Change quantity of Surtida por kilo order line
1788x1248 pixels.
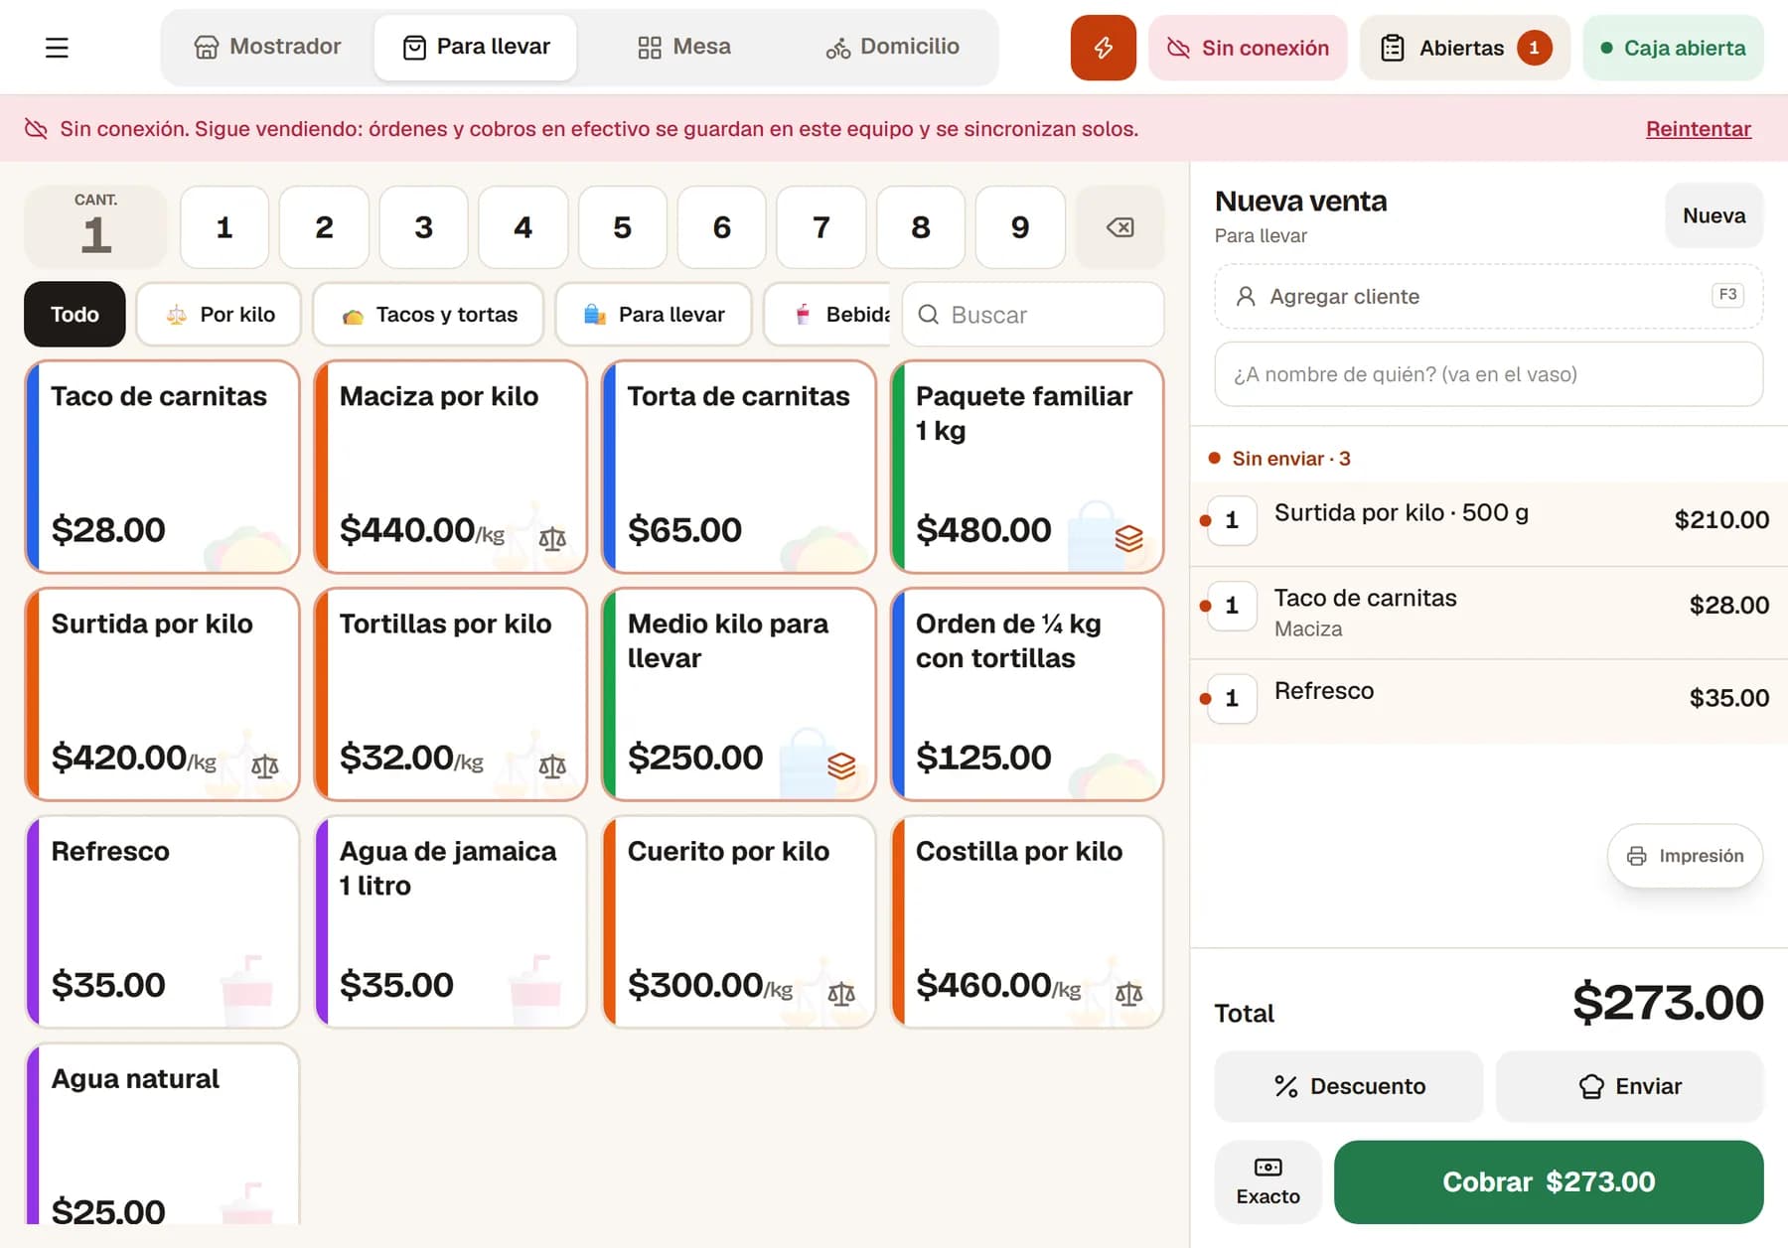coord(1232,520)
